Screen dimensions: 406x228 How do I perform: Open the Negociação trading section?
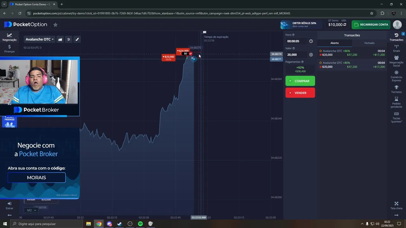[10, 37]
